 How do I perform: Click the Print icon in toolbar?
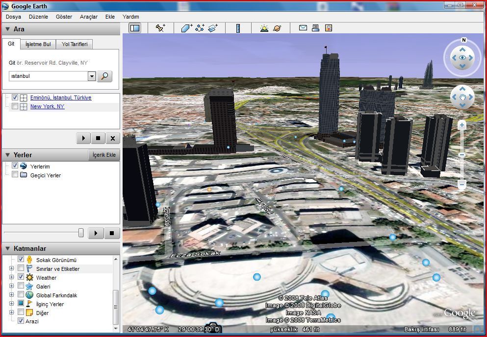click(x=316, y=28)
